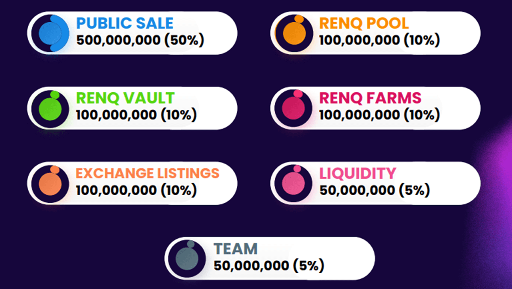Click the EXCHANGE LISTINGS heading text

[147, 174]
